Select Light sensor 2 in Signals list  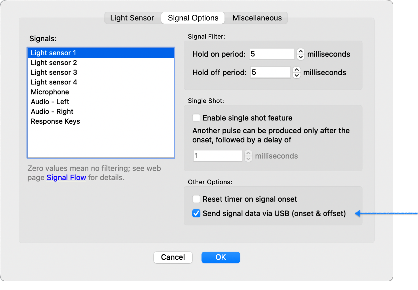(54, 63)
